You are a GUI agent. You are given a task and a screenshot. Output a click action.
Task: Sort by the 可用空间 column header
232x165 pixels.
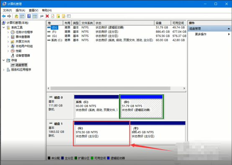tap(178, 23)
